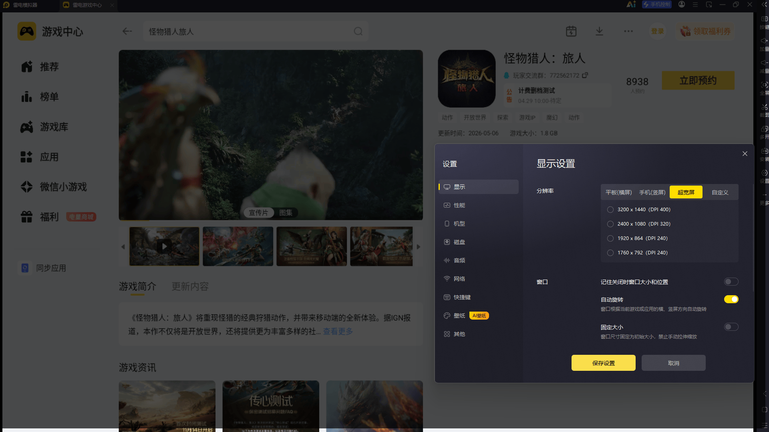Close the 雷电游戏中心 tab
Image resolution: width=769 pixels, height=432 pixels.
pos(112,5)
